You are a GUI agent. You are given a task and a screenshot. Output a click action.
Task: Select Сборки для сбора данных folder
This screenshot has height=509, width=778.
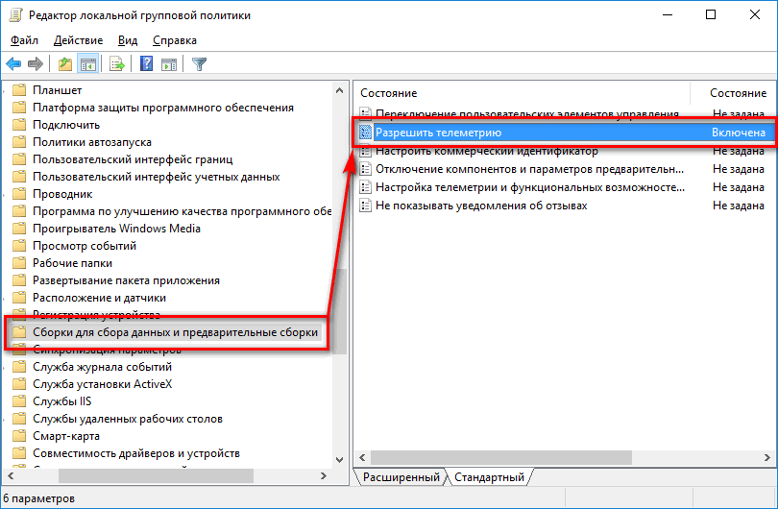(x=175, y=332)
